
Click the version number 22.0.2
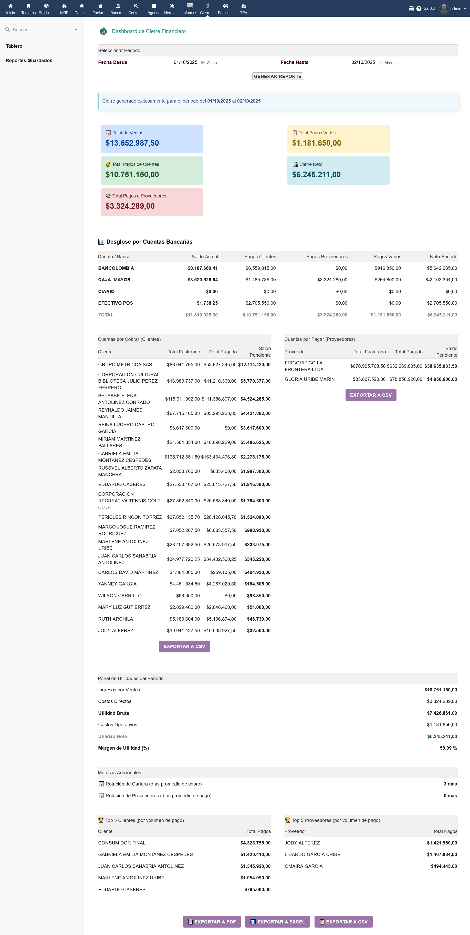pyautogui.click(x=429, y=8)
